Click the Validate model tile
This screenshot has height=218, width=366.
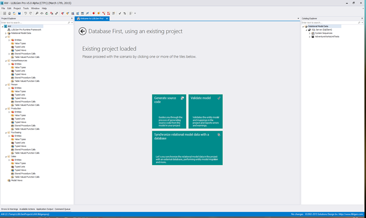[x=205, y=111]
